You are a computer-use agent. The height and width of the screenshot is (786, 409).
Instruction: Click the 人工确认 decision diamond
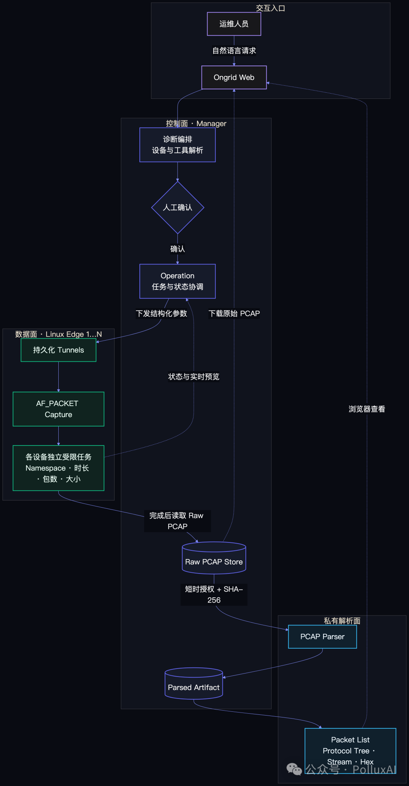[x=178, y=208]
